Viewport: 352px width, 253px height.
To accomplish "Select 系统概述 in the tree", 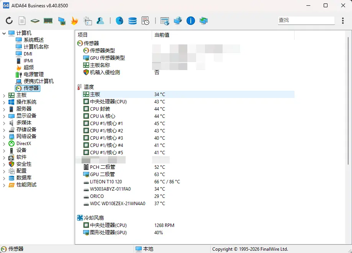I will click(34, 40).
